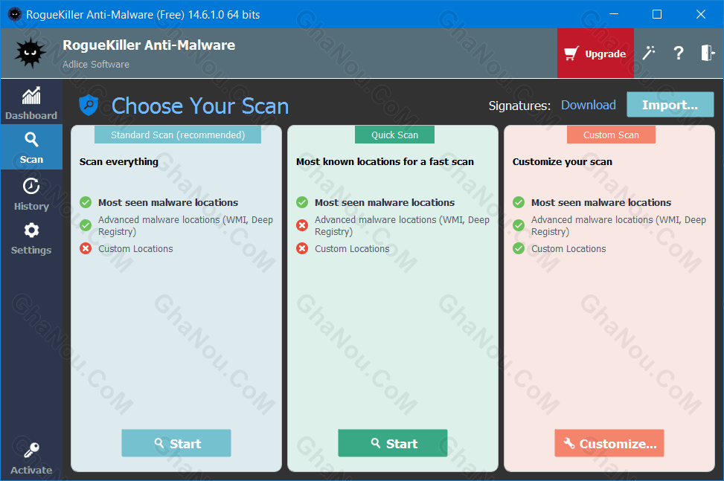724x481 pixels.
Task: Click the blue shield scan icon
Action: pyautogui.click(x=89, y=105)
